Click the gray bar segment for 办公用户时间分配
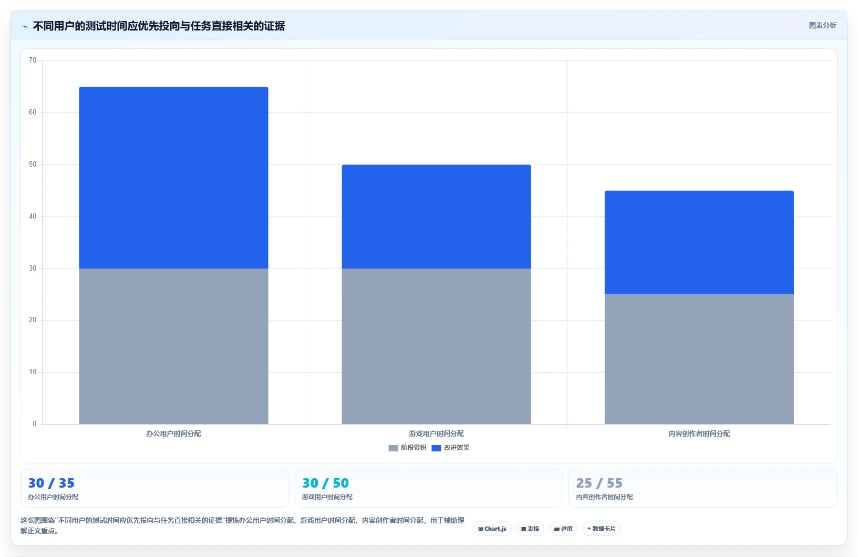Image resolution: width=858 pixels, height=557 pixels. point(173,346)
